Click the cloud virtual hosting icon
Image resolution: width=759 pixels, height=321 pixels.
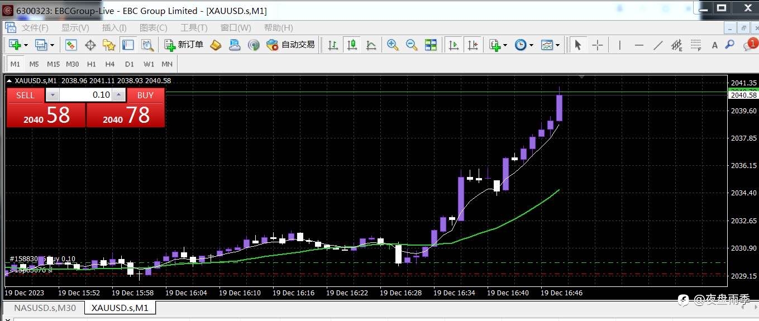click(235, 45)
